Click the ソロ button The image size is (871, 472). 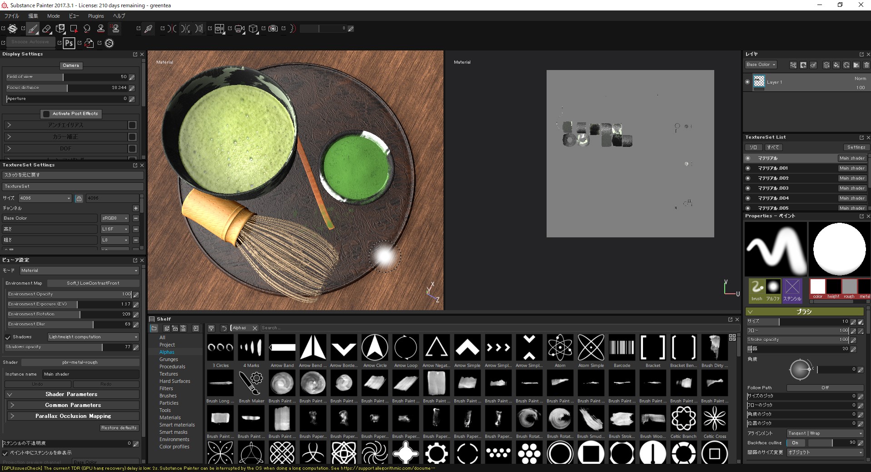click(x=753, y=147)
